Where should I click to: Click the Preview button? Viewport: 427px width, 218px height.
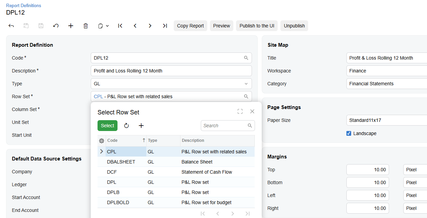pyautogui.click(x=221, y=26)
